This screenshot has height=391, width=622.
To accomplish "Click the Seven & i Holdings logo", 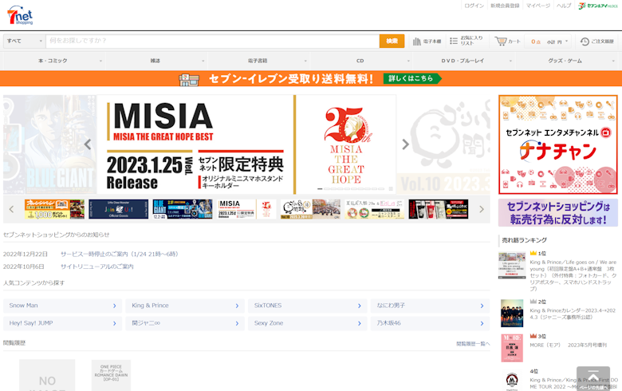I will [x=598, y=6].
